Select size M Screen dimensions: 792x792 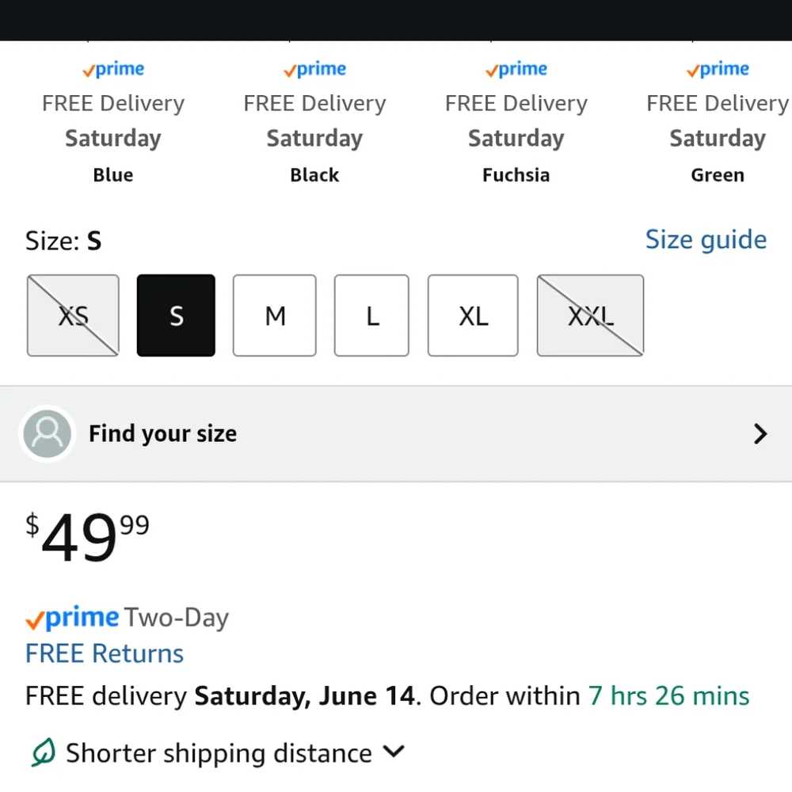tap(275, 316)
